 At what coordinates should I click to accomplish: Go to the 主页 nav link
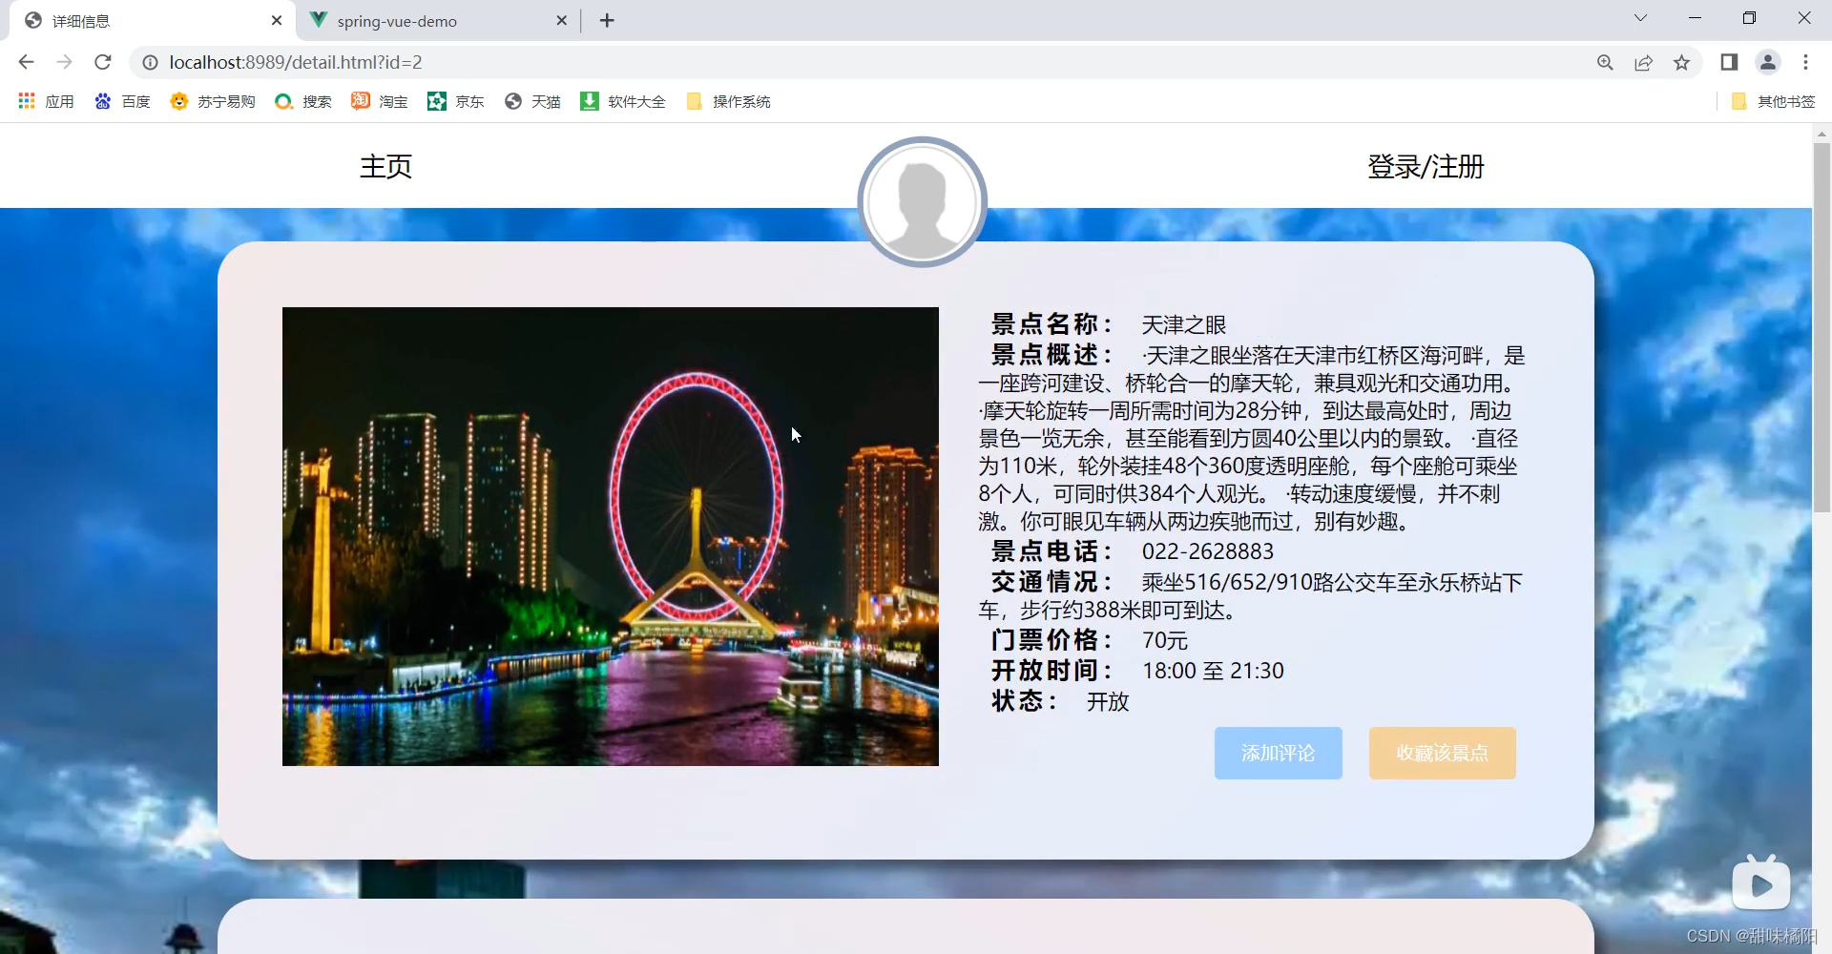pyautogui.click(x=385, y=166)
